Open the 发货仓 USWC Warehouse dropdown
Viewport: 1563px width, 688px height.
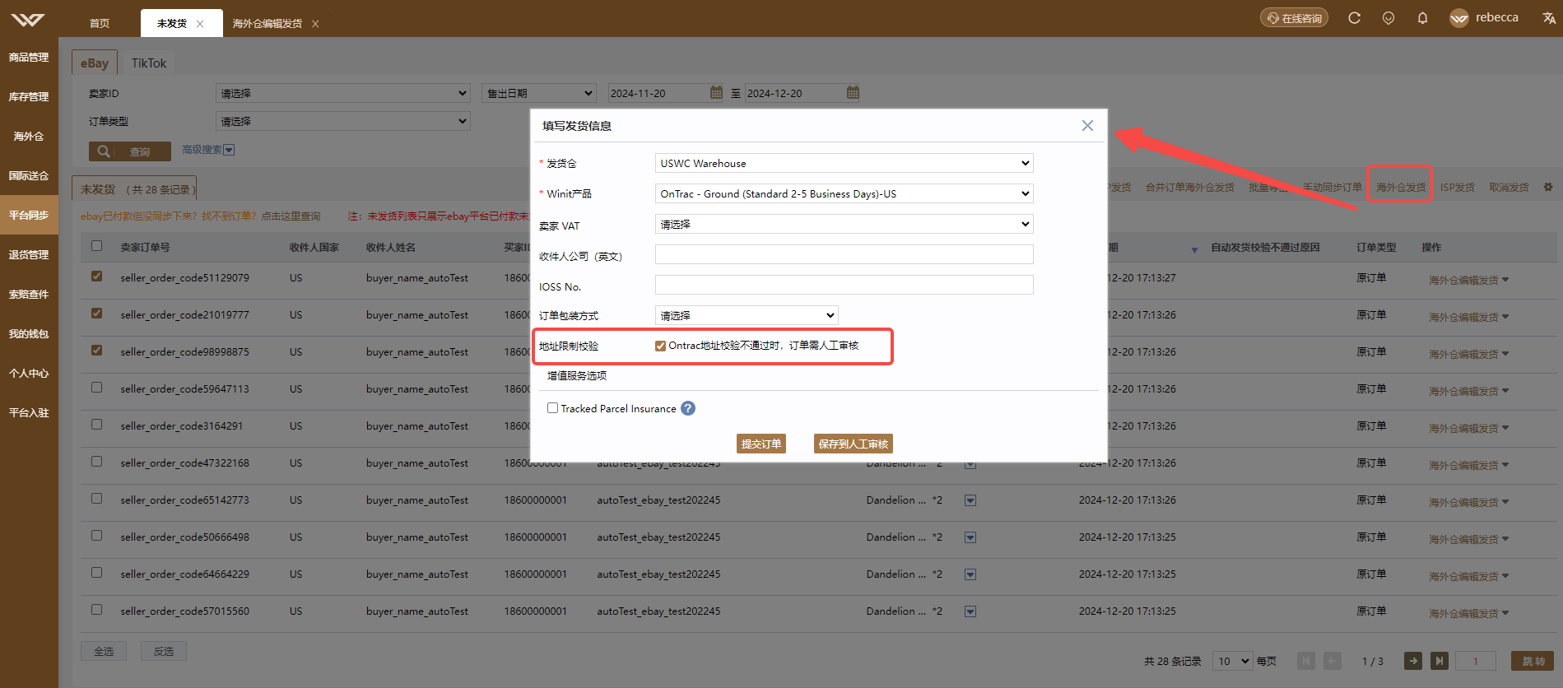(844, 163)
